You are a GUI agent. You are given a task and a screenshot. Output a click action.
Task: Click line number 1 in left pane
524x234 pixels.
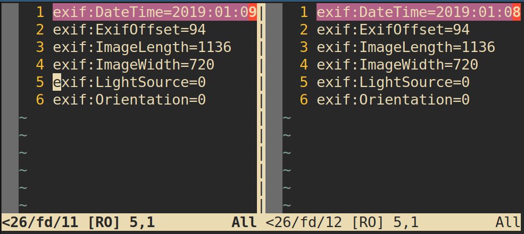pyautogui.click(x=40, y=12)
